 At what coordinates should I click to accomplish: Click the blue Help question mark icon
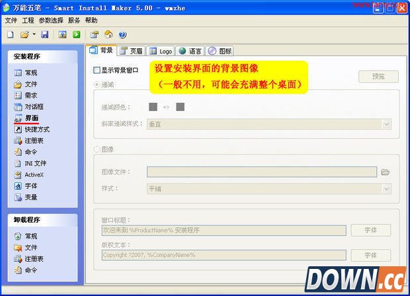[x=122, y=34]
